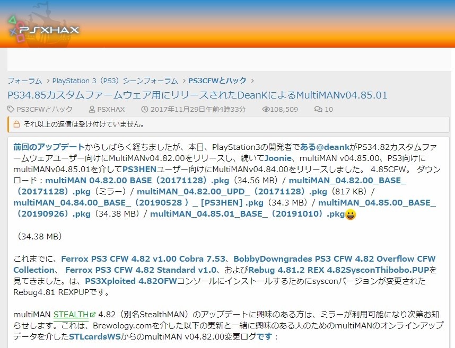Click the です link after 変更ログ
Screen dimensions: 455x348
(x=264, y=337)
